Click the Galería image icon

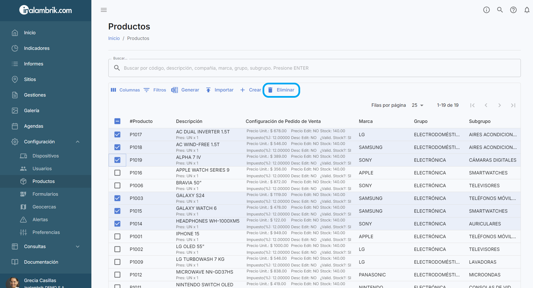(x=15, y=110)
